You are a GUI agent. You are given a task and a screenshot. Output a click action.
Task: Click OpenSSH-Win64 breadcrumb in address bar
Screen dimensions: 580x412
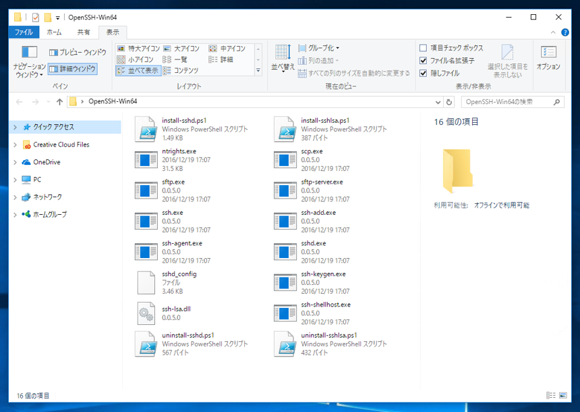click(113, 101)
